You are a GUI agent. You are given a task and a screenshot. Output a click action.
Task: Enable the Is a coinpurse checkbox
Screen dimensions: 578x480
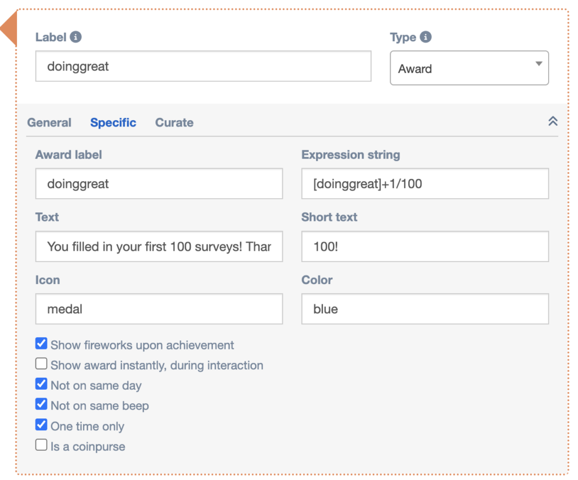click(x=41, y=446)
